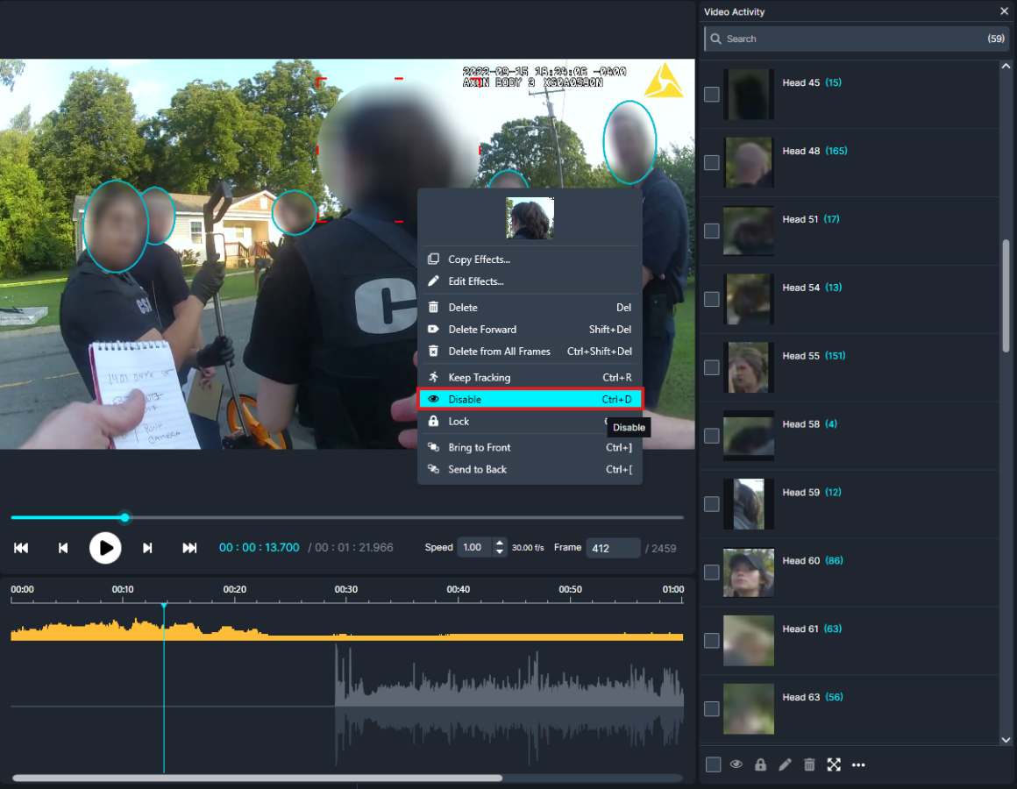
Task: Skip to the first frame of the video
Action: click(x=21, y=547)
